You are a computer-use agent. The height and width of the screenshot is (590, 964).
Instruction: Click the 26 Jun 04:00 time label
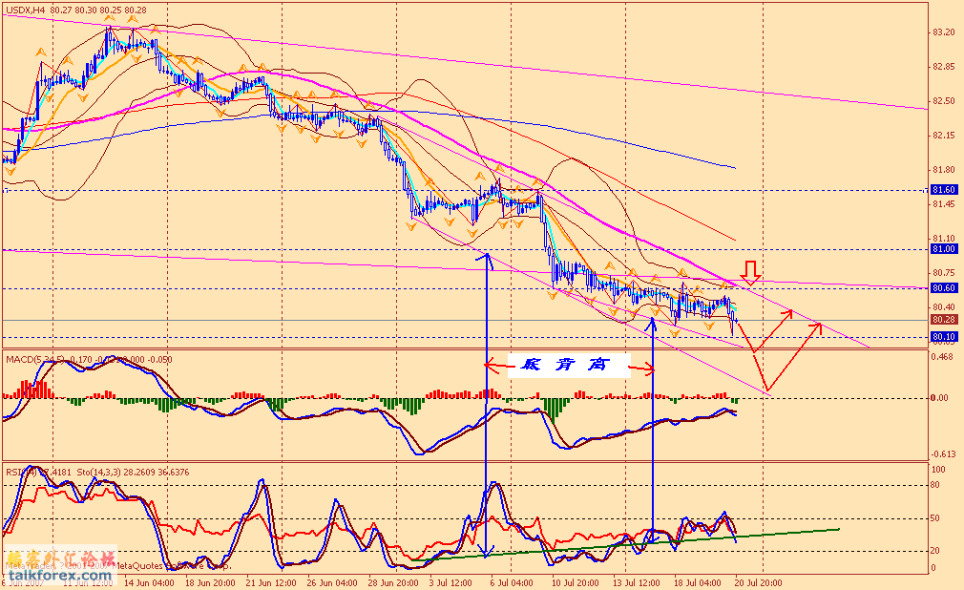pos(332,582)
